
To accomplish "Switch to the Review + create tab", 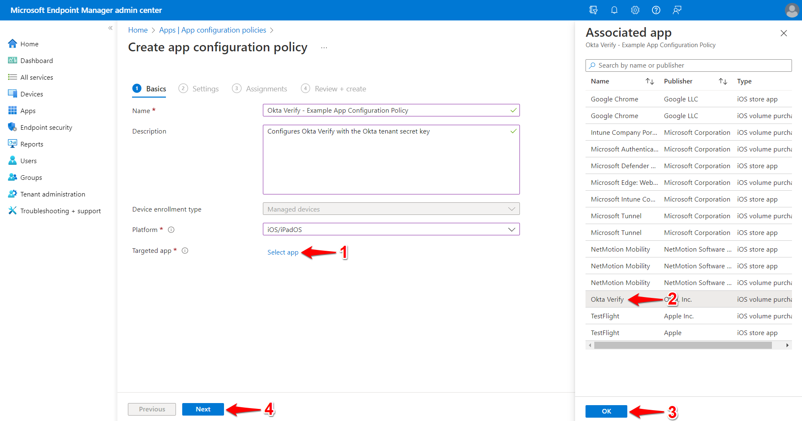I will [334, 88].
